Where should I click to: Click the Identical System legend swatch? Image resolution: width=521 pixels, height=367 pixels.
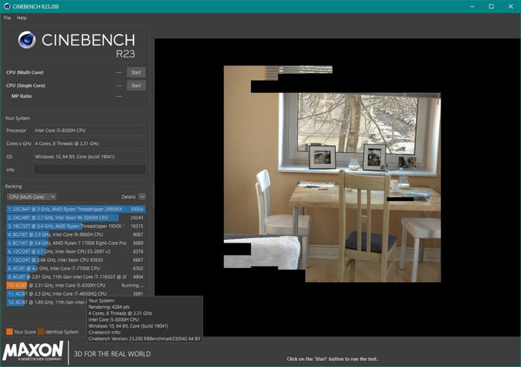pyautogui.click(x=41, y=332)
